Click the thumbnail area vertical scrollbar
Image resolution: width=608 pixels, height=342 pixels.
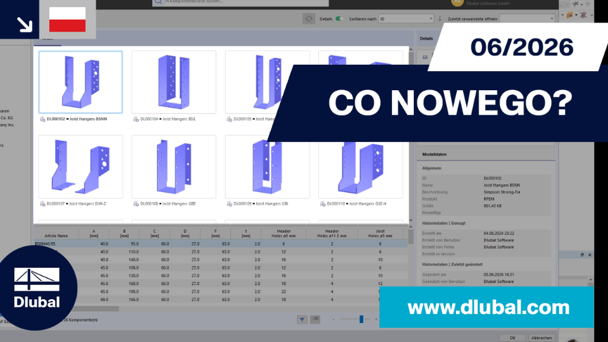click(x=411, y=58)
